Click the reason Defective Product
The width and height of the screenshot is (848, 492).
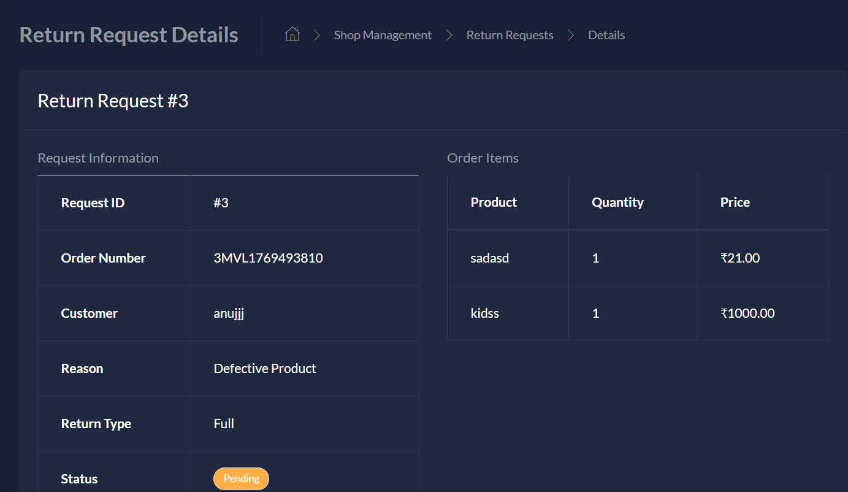click(265, 368)
